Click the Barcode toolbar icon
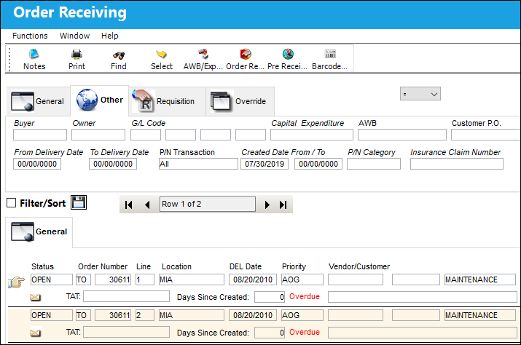This screenshot has width=521, height=345. point(330,54)
